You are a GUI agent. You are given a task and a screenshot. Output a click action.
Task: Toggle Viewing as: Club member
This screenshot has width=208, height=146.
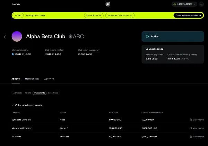tap(120, 15)
